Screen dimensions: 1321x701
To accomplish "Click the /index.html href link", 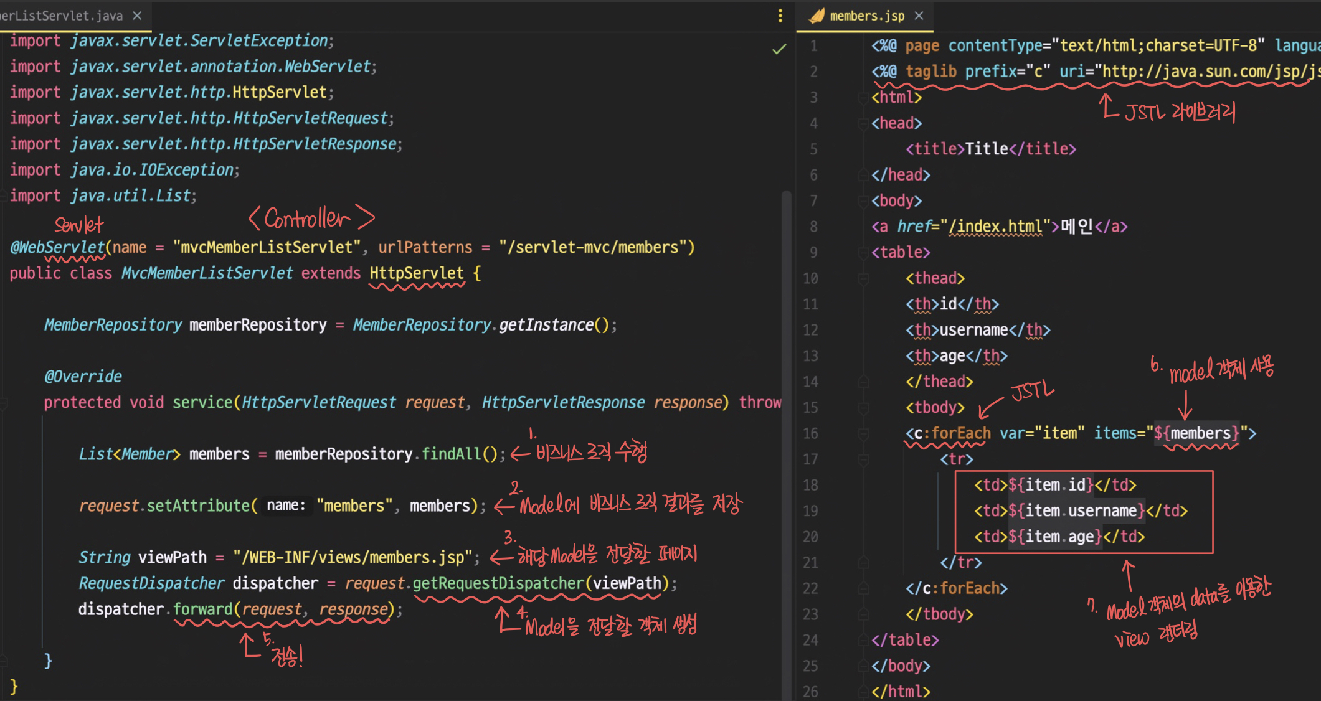I will 995,227.
